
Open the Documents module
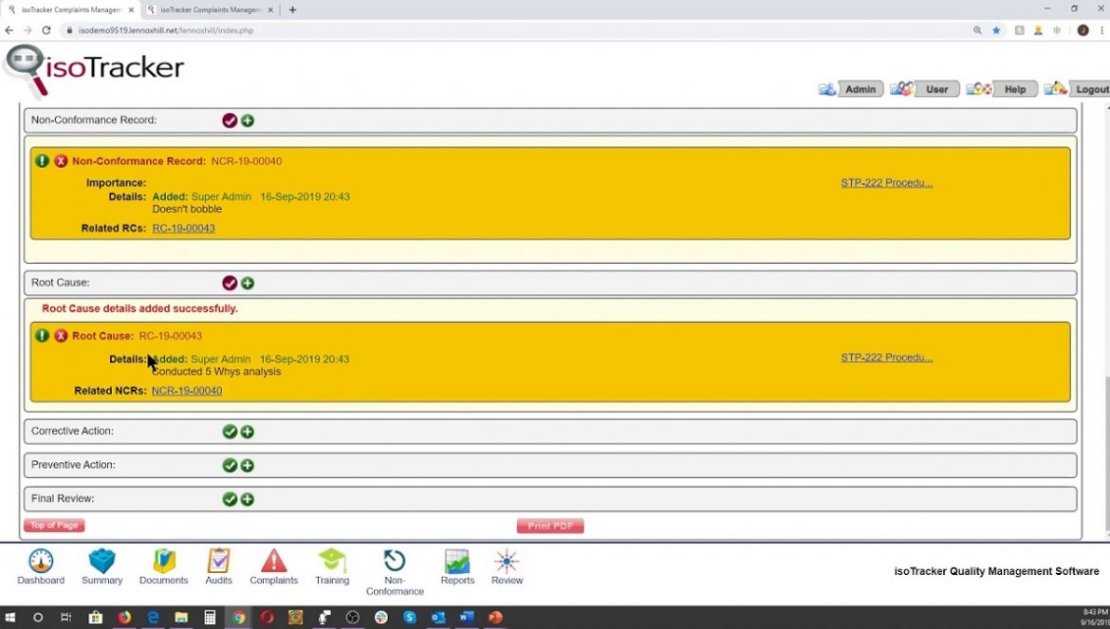pos(163,564)
